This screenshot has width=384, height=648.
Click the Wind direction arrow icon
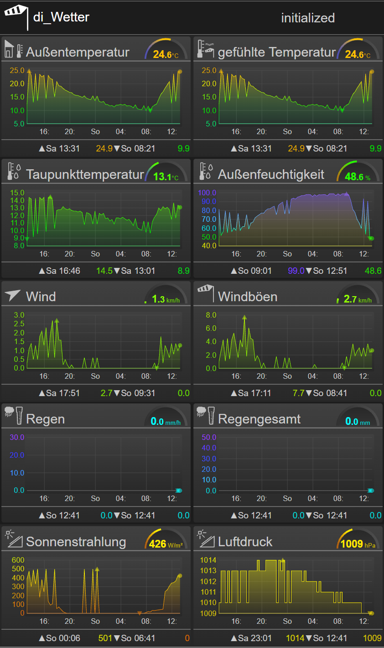13,294
